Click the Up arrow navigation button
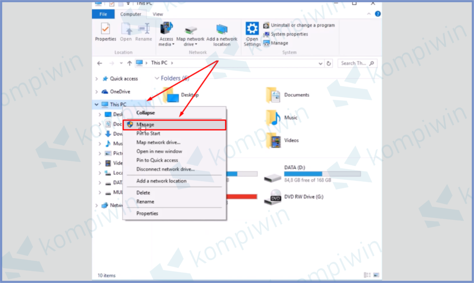The height and width of the screenshot is (283, 474). [130, 63]
